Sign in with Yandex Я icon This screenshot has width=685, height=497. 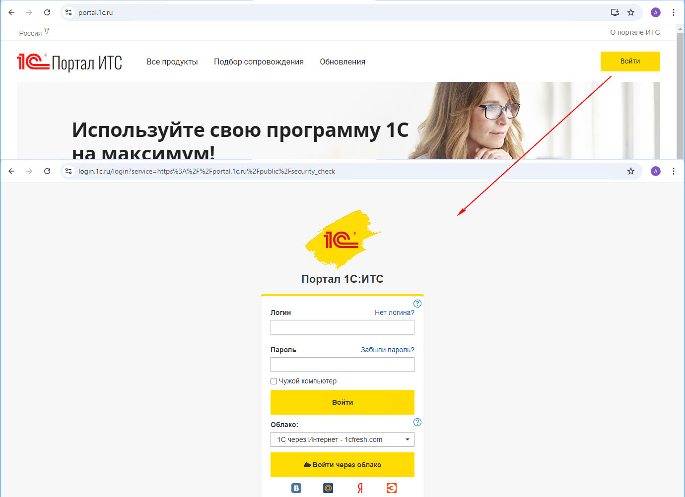click(x=360, y=488)
